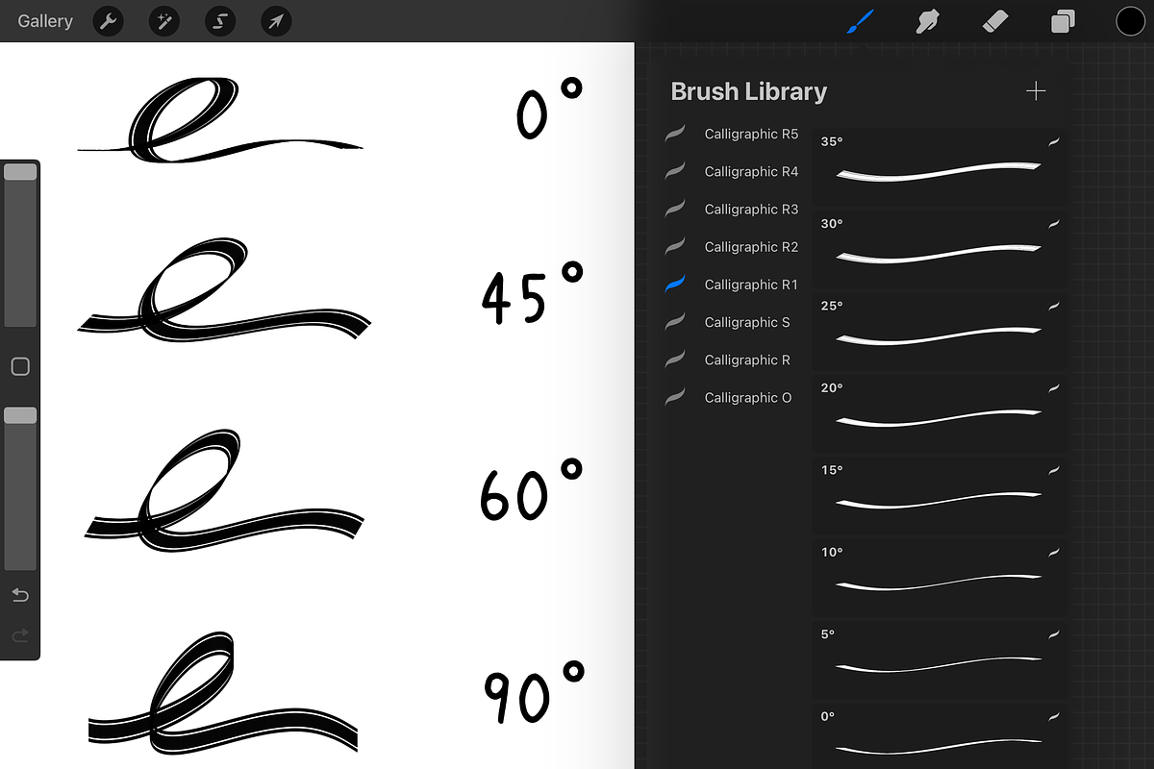This screenshot has height=769, width=1154.
Task: Select the 25° brush
Action: pos(939,331)
